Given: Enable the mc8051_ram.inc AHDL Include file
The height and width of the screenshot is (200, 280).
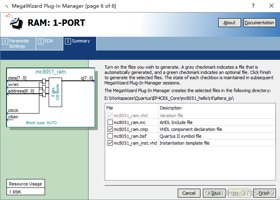Looking at the screenshot, I should coord(110,122).
